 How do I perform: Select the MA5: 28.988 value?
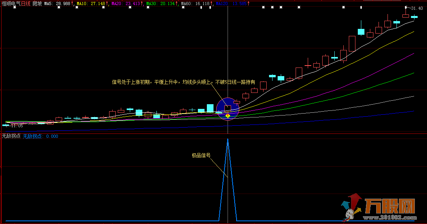(x=57, y=4)
